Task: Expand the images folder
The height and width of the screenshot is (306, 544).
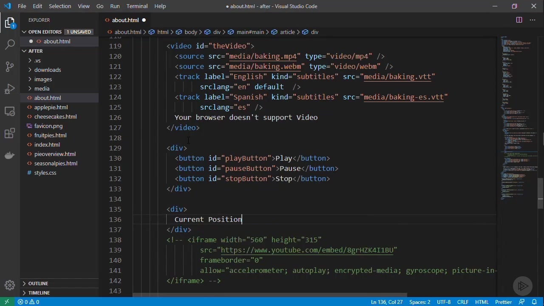Action: 43,79
